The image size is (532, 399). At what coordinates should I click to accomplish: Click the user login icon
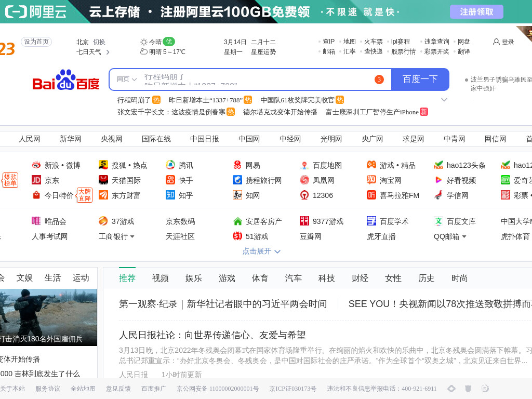496,42
